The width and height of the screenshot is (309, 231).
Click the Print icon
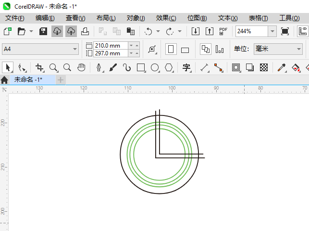pyautogui.click(x=85, y=31)
